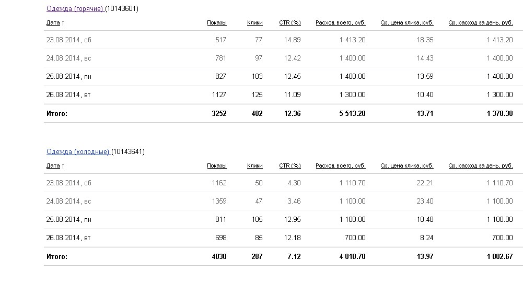Sort холодные table by Ср. расход за день

[x=480, y=166]
